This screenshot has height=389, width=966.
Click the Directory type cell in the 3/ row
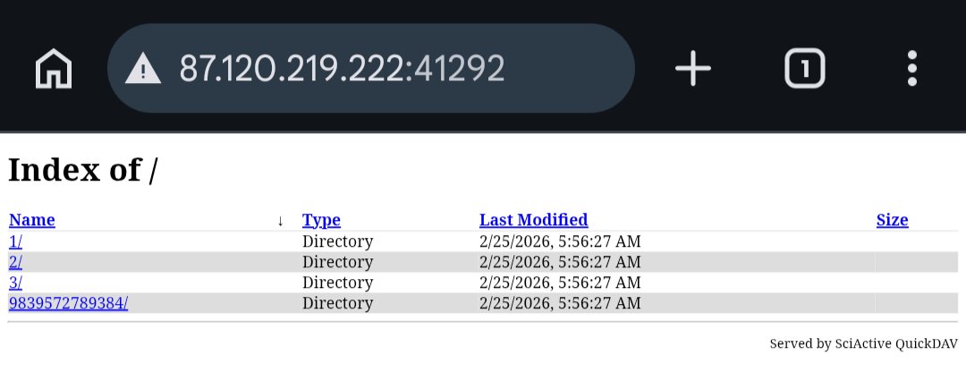[337, 283]
